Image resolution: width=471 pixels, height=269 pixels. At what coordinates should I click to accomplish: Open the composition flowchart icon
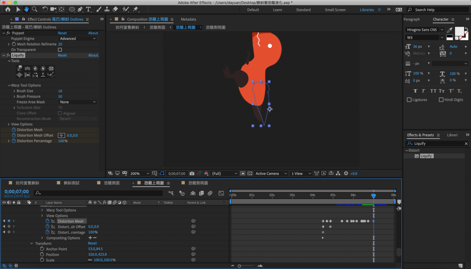coord(338,173)
